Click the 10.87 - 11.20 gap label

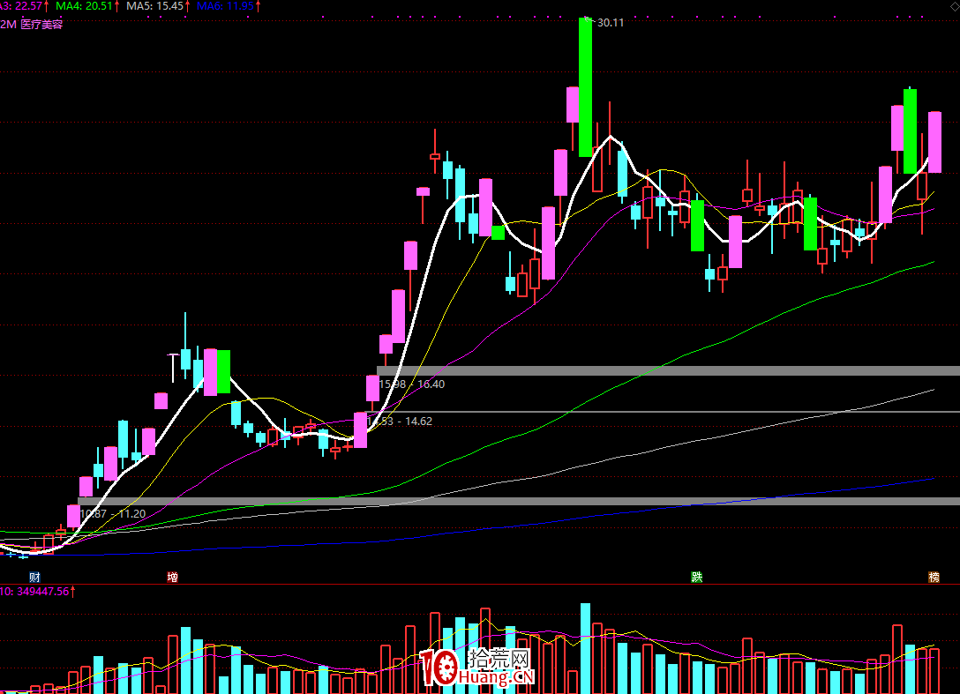click(x=113, y=514)
